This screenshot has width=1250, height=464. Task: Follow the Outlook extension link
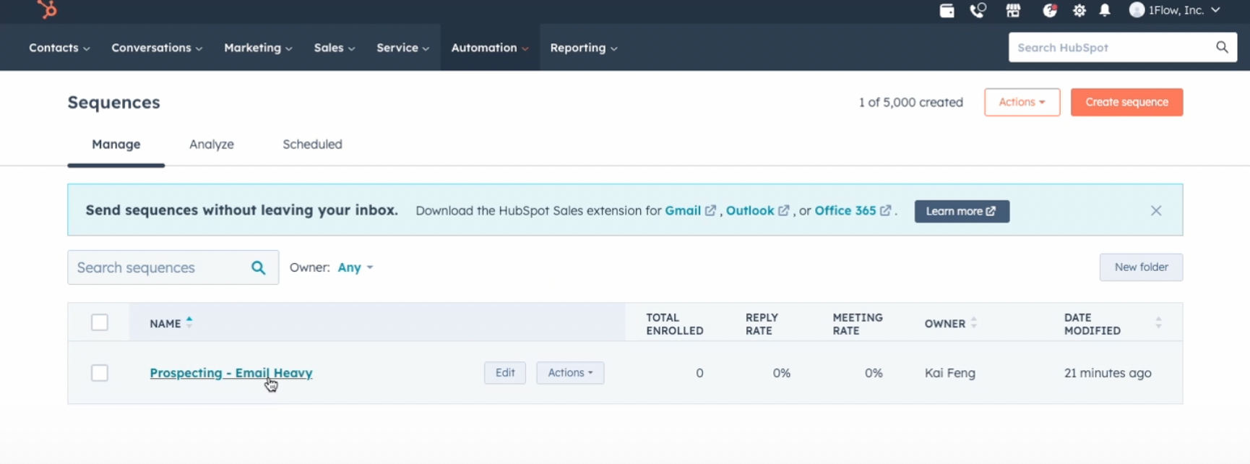pos(750,210)
